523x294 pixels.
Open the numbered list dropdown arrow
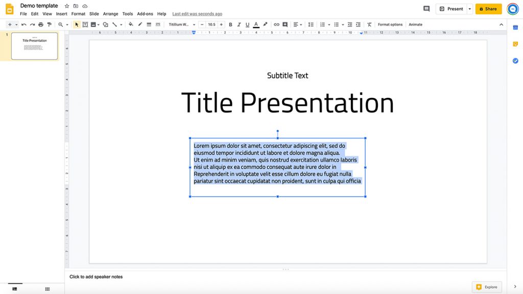click(x=329, y=24)
